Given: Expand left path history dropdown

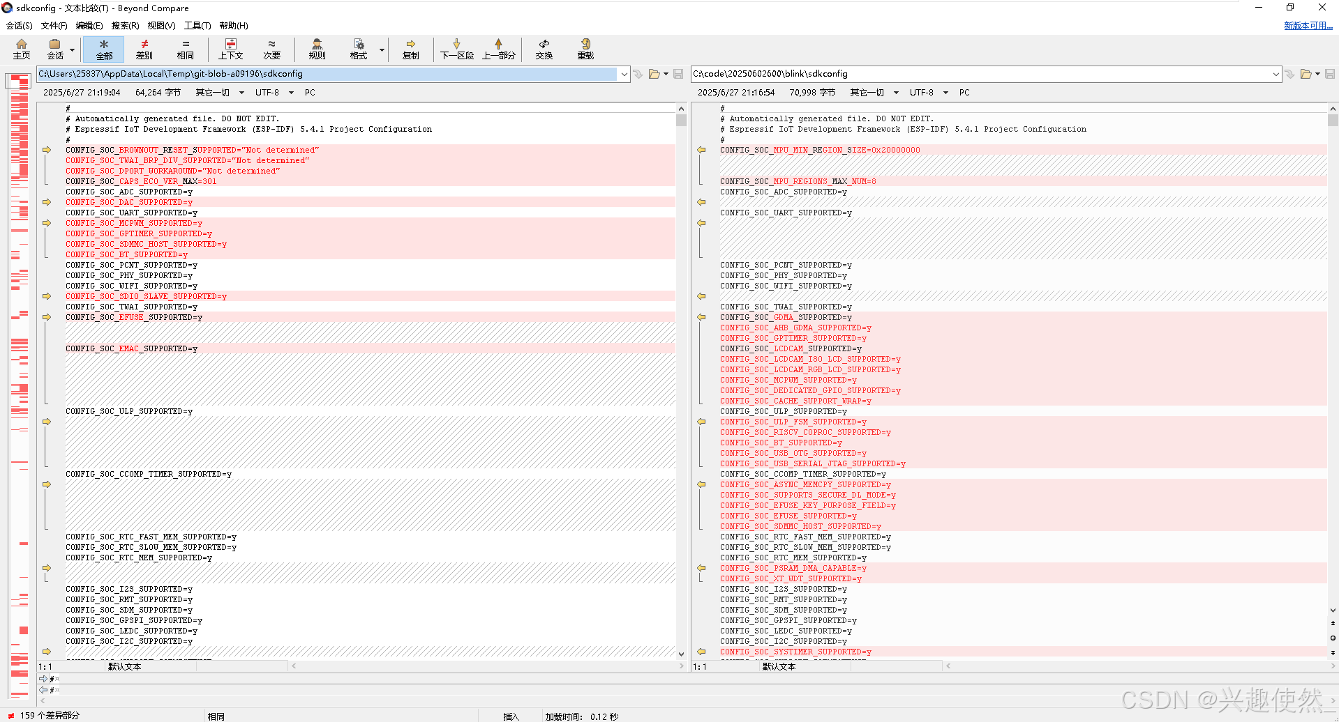Looking at the screenshot, I should tap(624, 74).
